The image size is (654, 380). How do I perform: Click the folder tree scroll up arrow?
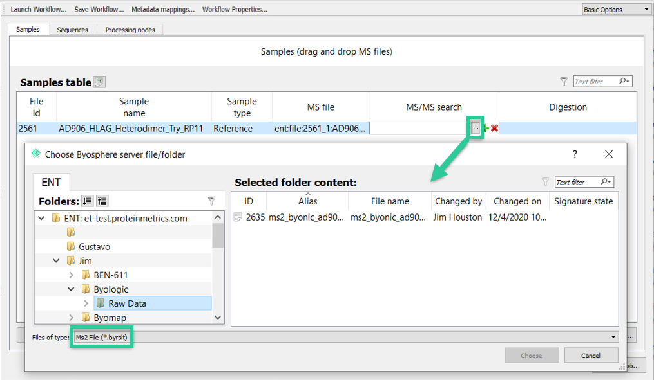(218, 217)
